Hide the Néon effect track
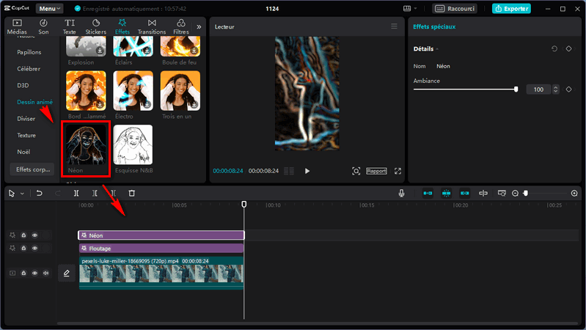This screenshot has height=330, width=586. point(34,235)
